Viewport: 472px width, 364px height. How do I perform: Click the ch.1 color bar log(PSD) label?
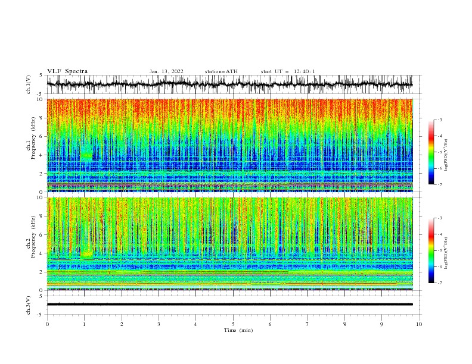pyautogui.click(x=446, y=155)
